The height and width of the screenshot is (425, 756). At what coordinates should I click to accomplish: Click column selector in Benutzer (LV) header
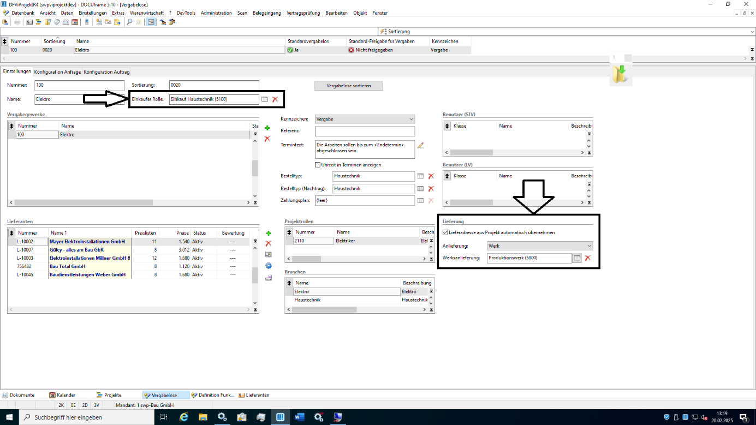pos(447,176)
